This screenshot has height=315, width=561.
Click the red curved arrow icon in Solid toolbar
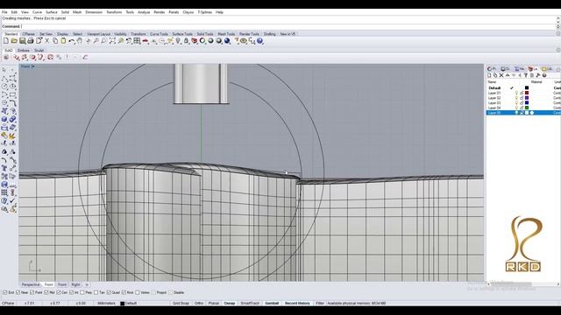[85, 57]
